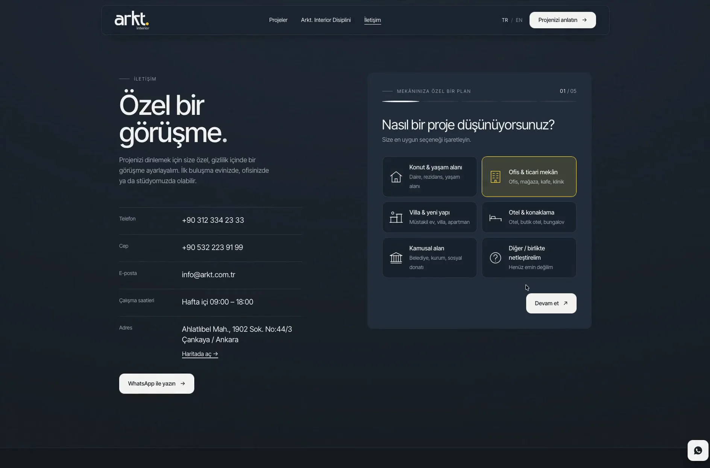Viewport: 710px width, 468px height.
Task: Click the Projenizi anlatın button
Action: (x=563, y=20)
